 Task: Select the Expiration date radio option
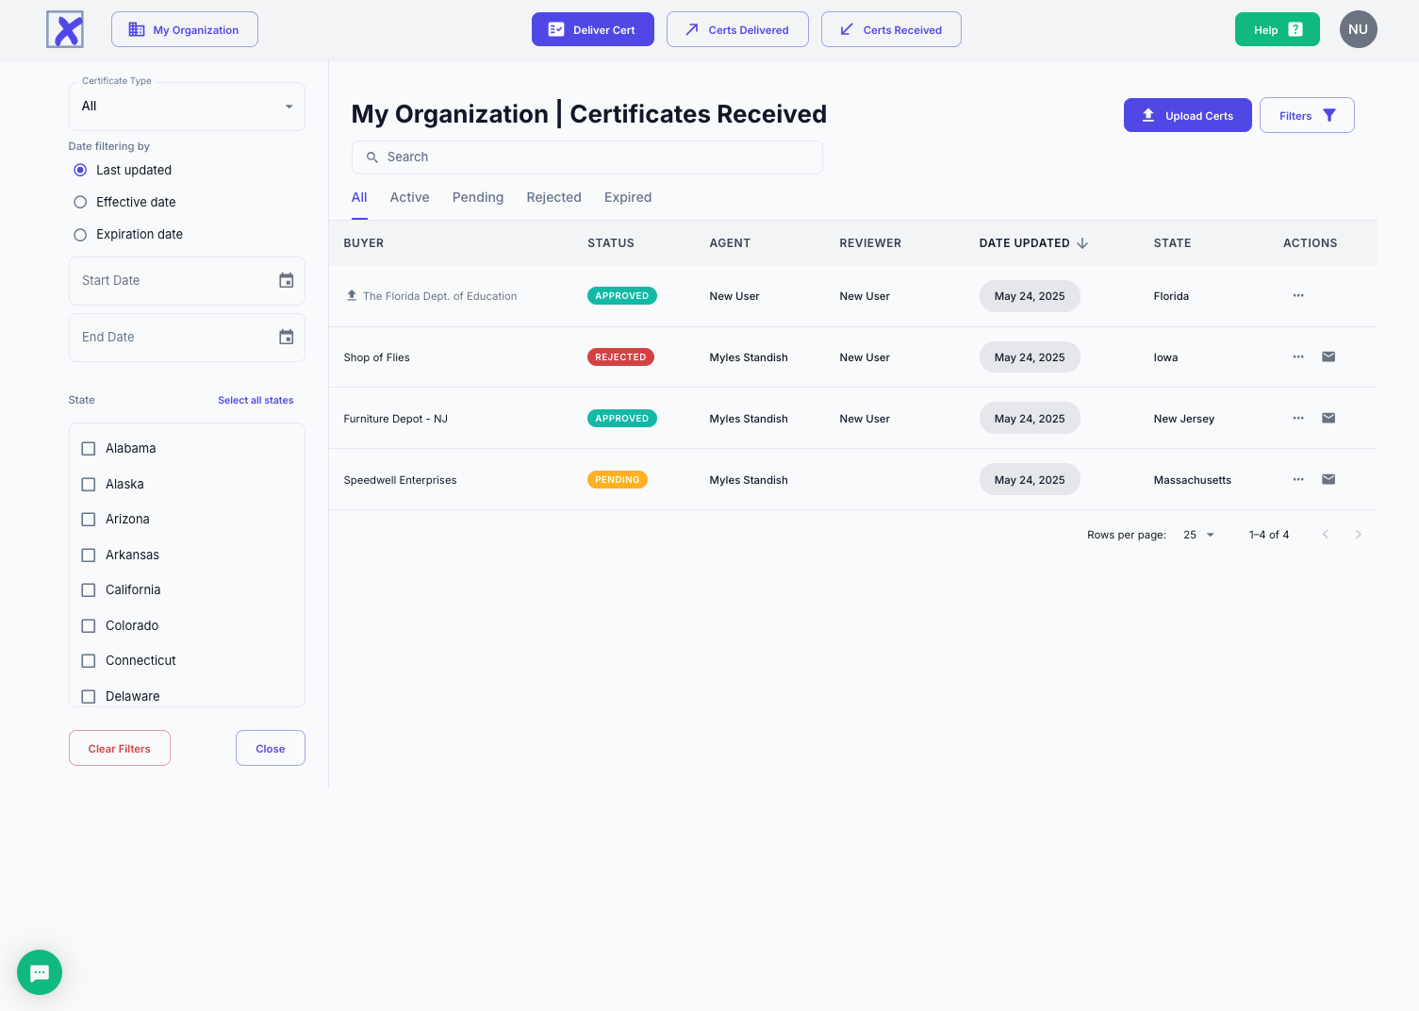[80, 234]
